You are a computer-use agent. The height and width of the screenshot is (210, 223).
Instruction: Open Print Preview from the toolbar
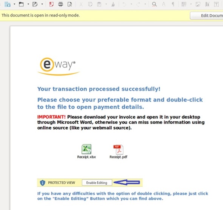70,5
